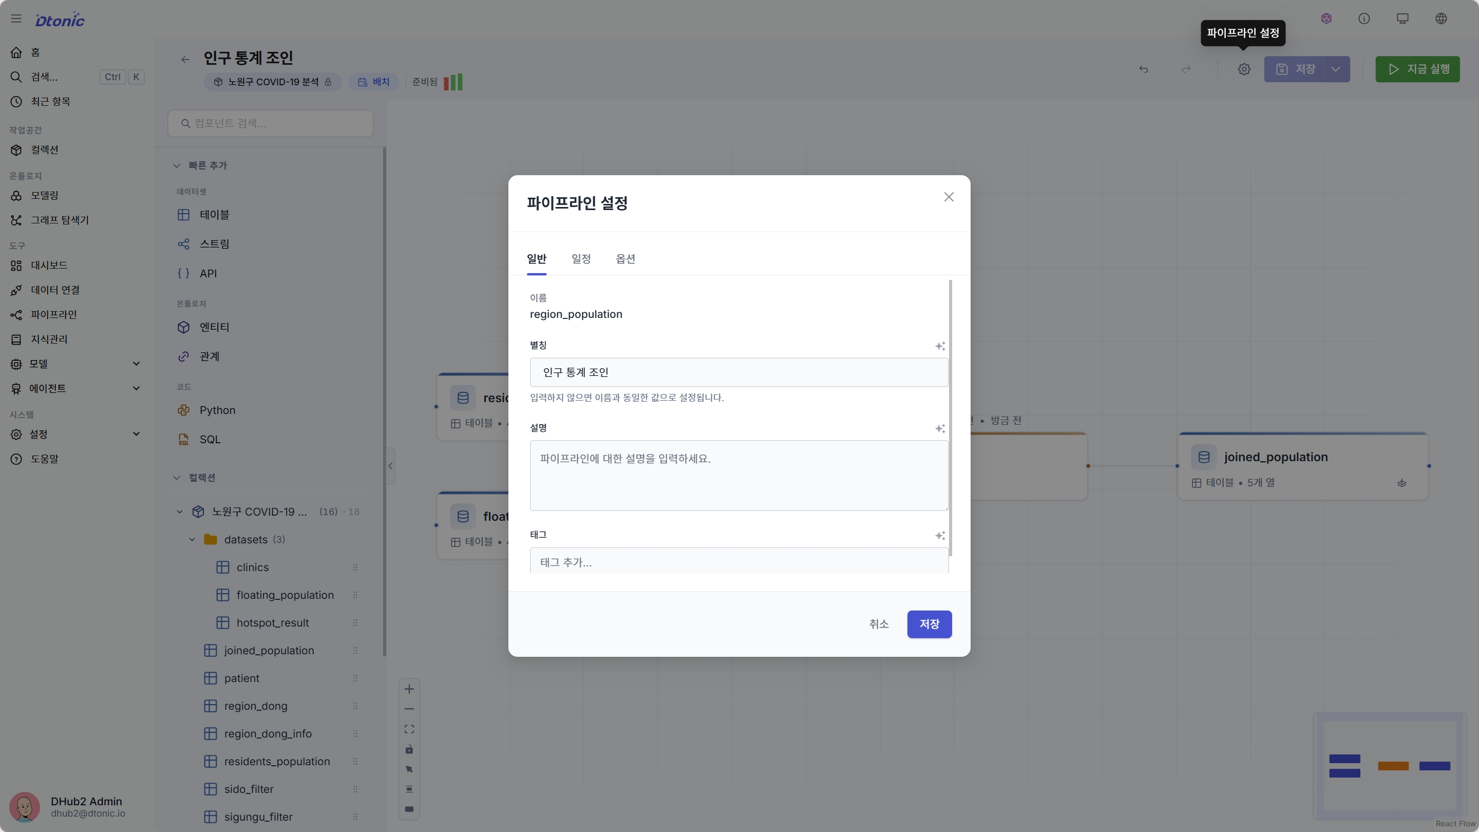
Task: Click the download icon on joined_population node
Action: 1401,483
